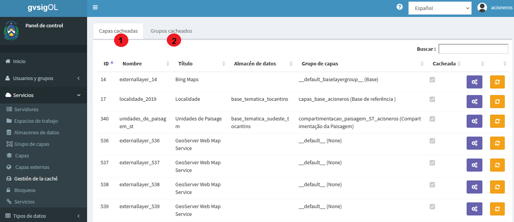Refresh cache for externallayer_536
This screenshot has height=222, width=514.
(497, 143)
